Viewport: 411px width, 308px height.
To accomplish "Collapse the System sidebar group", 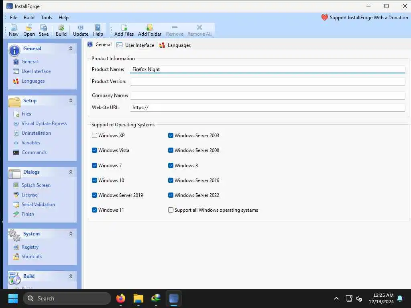I will point(71,234).
